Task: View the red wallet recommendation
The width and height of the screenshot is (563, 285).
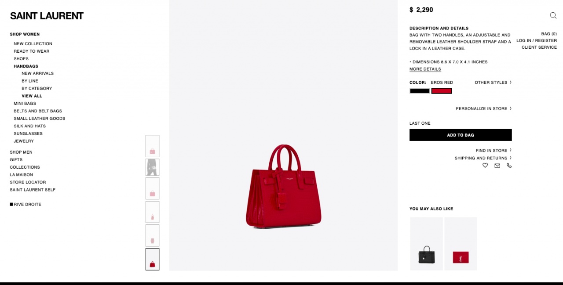Action: point(461,244)
